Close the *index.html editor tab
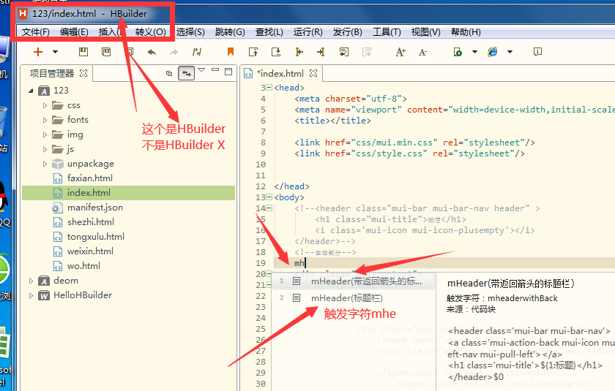 313,73
